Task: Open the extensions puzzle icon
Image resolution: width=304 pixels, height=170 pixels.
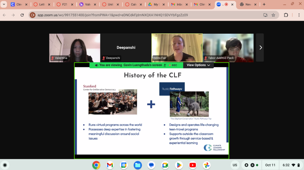Action: 286,15
